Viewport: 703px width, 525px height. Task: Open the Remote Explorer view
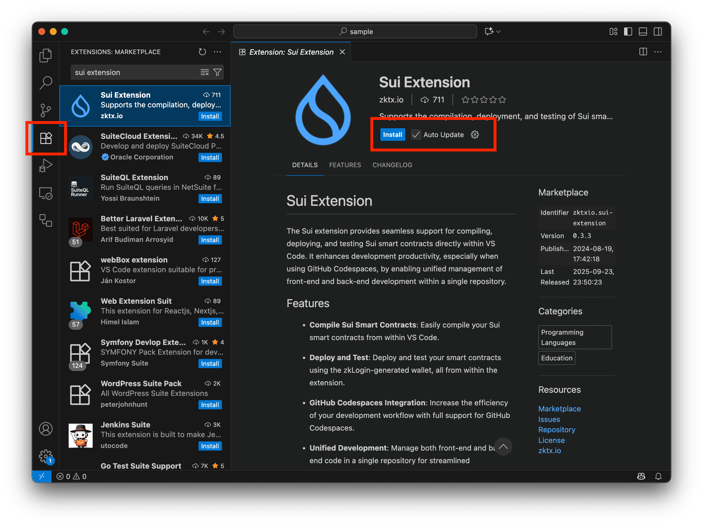(45, 193)
